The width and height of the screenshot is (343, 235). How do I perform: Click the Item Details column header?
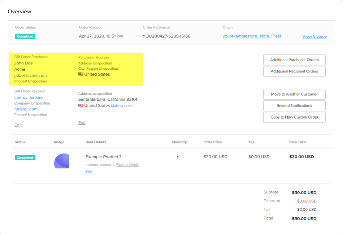(95, 142)
